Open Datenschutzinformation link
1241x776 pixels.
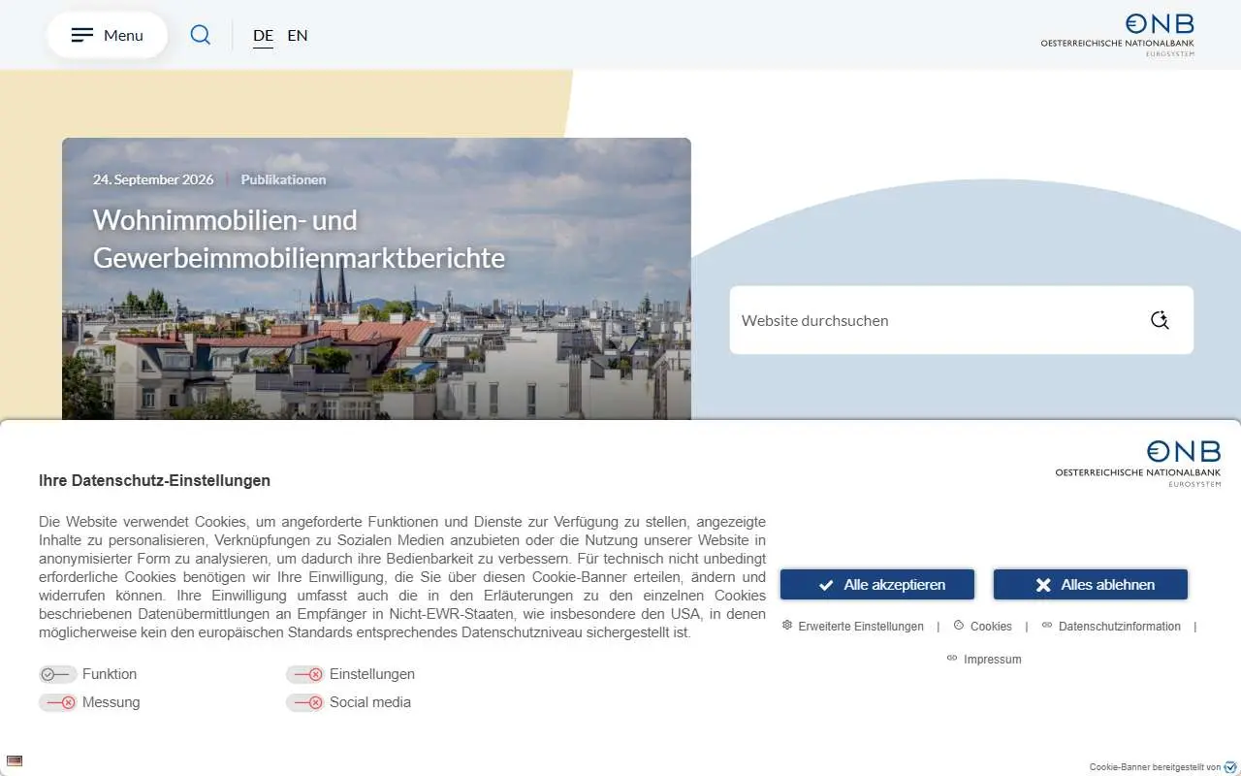click(1111, 627)
